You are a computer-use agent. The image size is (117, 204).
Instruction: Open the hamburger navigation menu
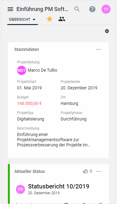coord(10,9)
